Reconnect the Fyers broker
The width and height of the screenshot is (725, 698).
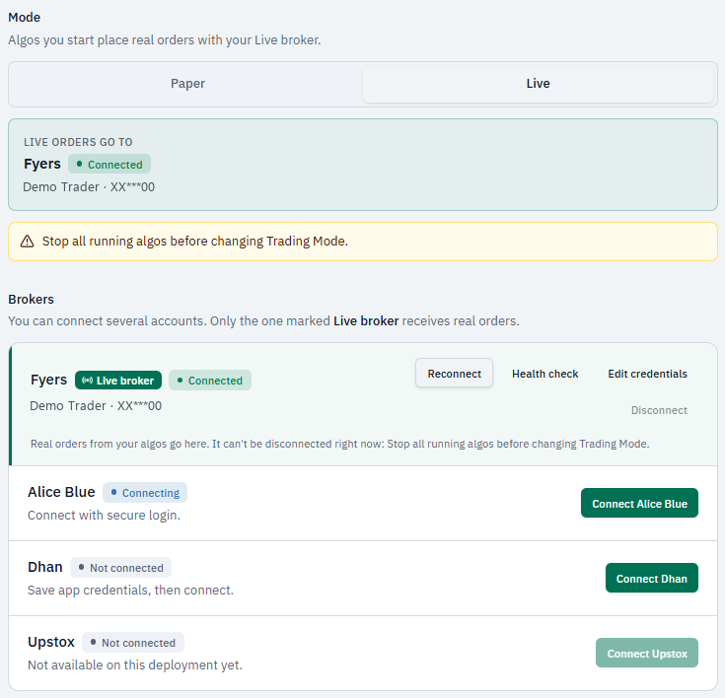454,373
